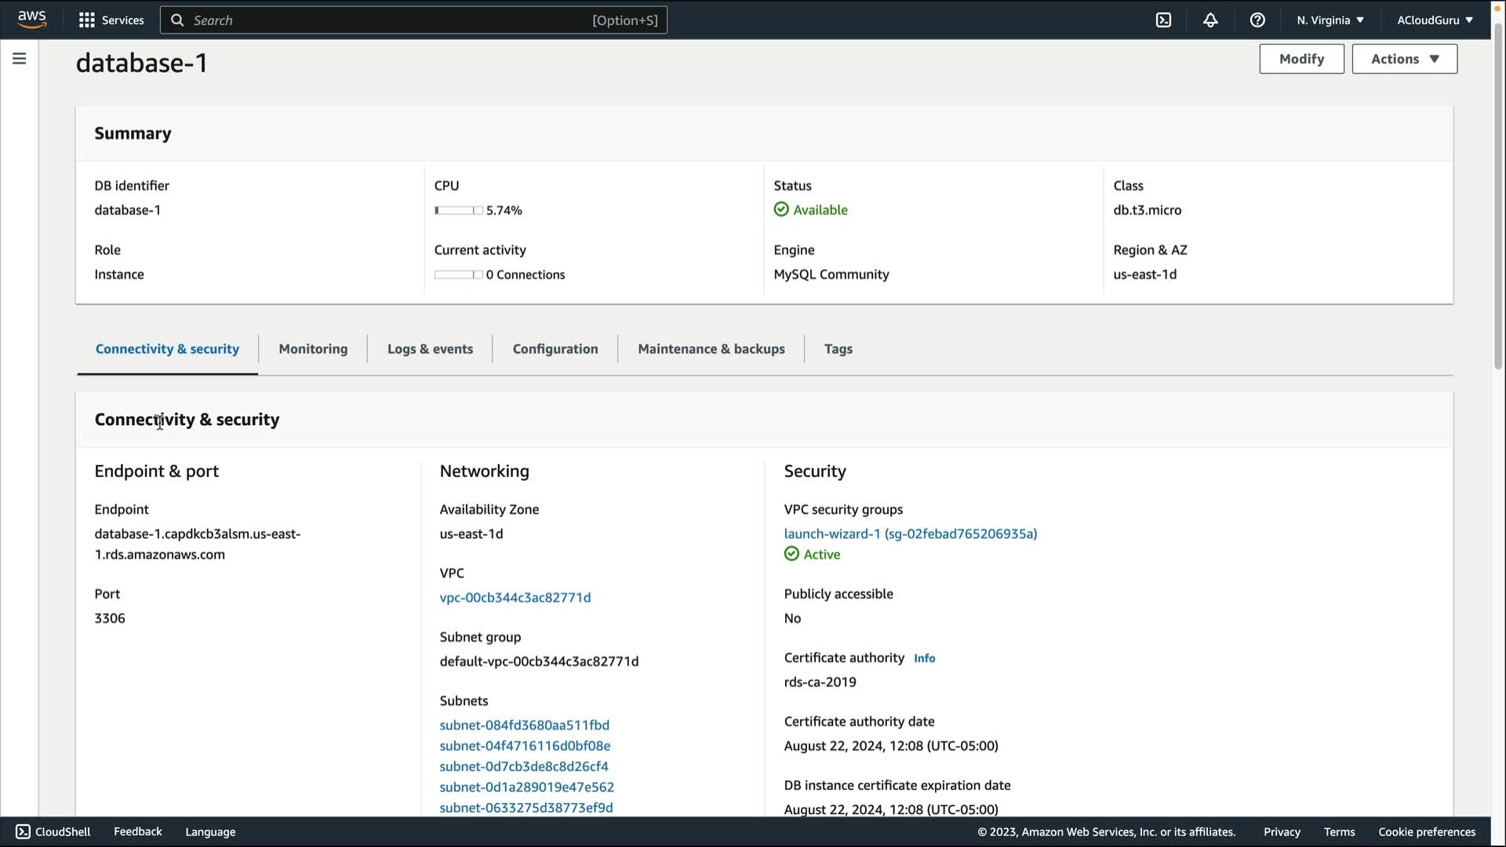The image size is (1506, 847).
Task: Click the Modify button
Action: tap(1301, 59)
